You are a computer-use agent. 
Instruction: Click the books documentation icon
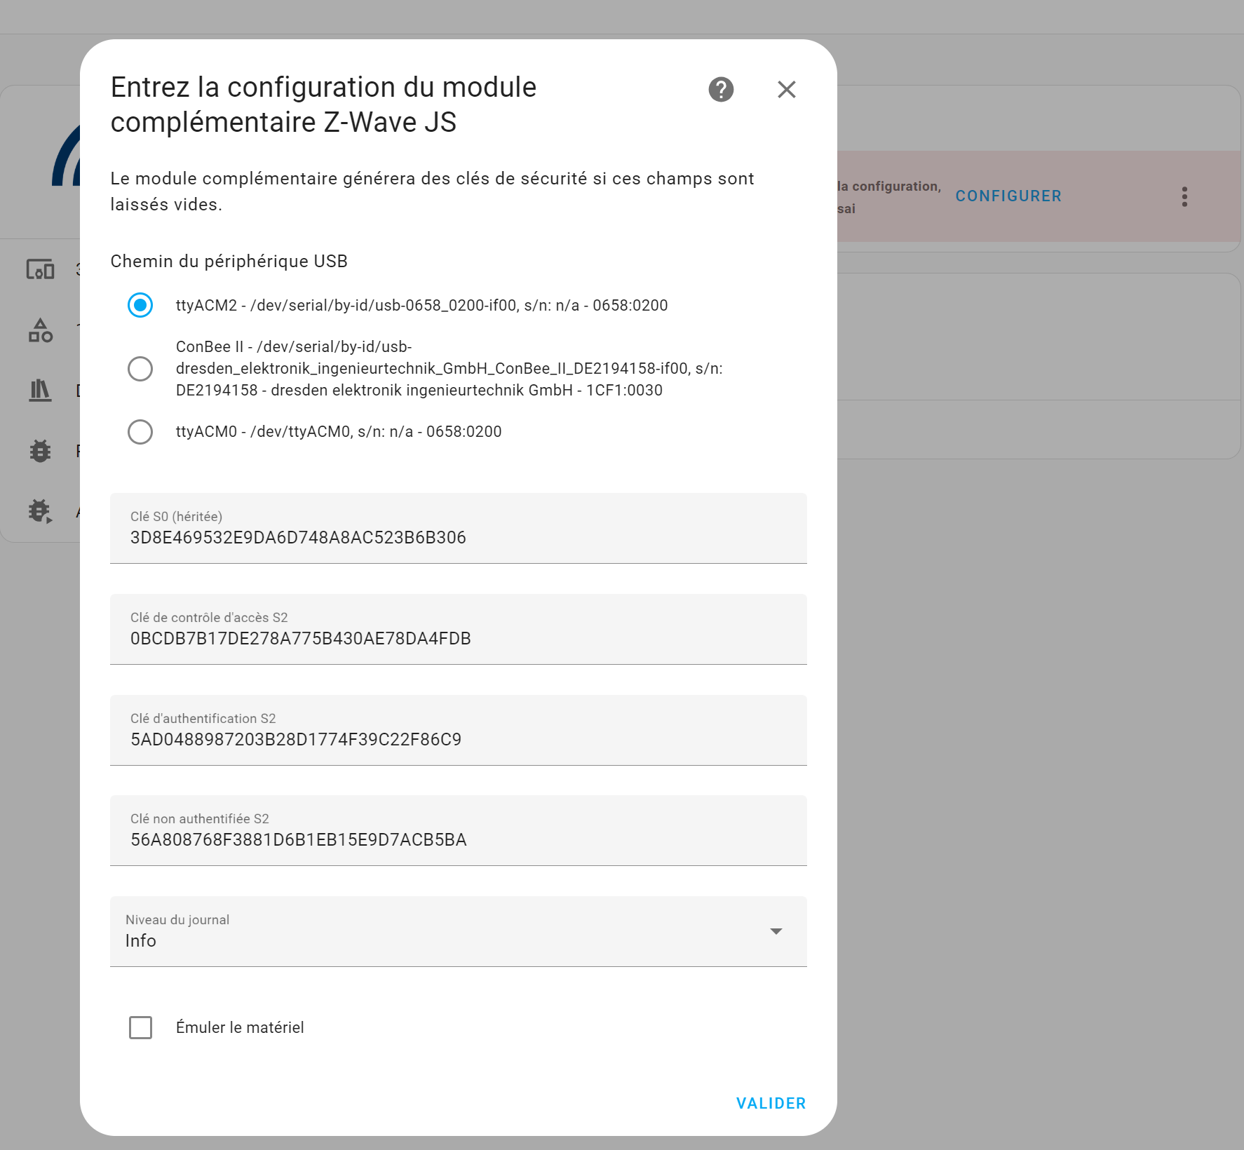pyautogui.click(x=40, y=390)
